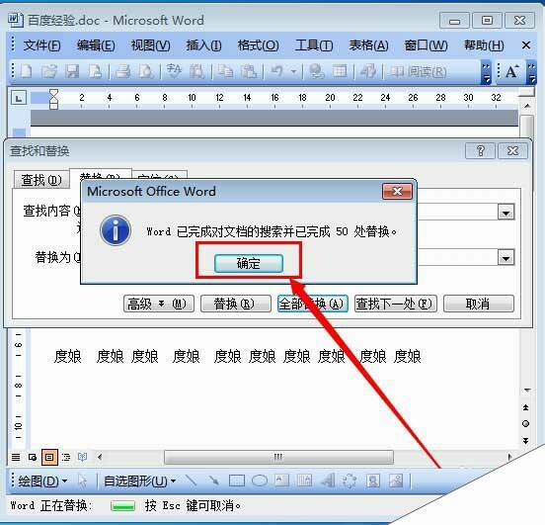Image resolution: width=545 pixels, height=525 pixels.
Task: Open the 工具(T) menu
Action: [314, 45]
